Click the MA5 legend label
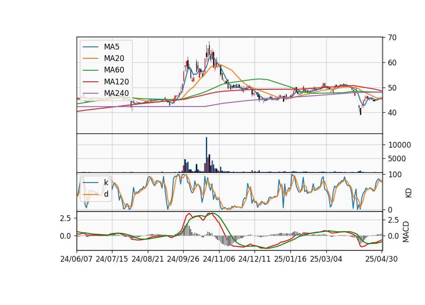The width and height of the screenshot is (425, 305). click(x=112, y=47)
